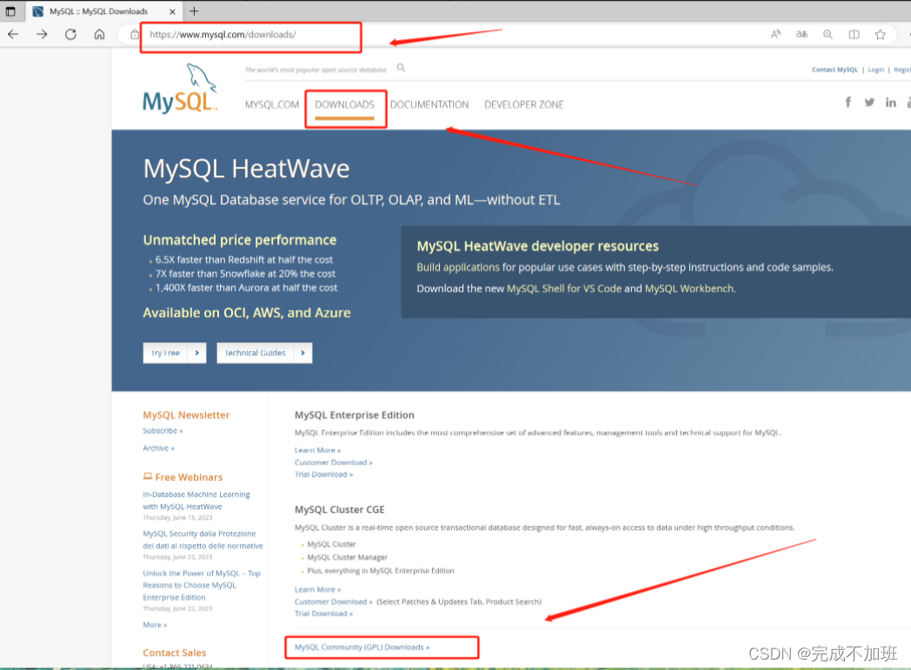Click the Login link
Screen dimensions: 911x670
click(875, 70)
